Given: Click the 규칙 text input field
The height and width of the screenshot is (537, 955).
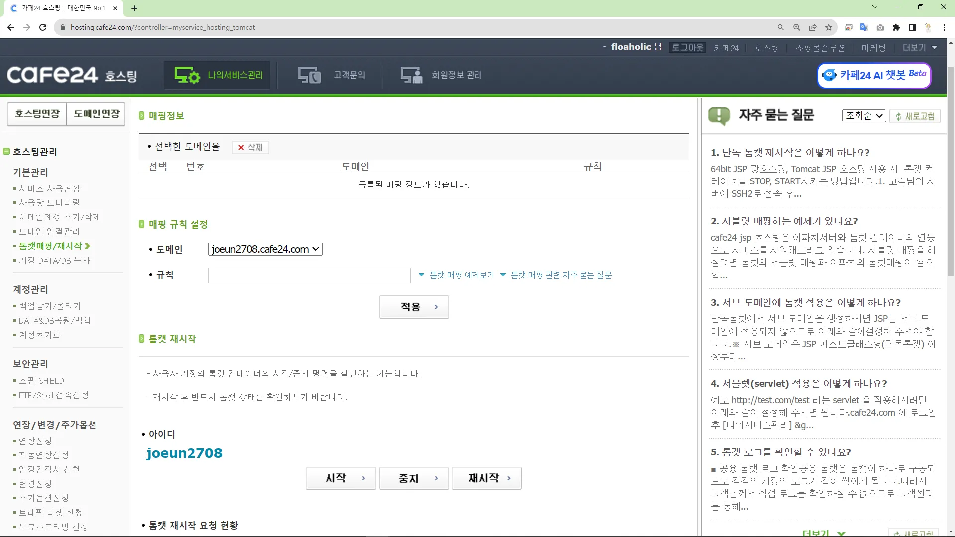Looking at the screenshot, I should 309,275.
